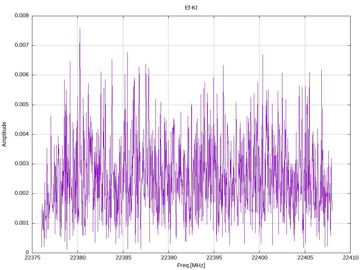Click y-axis tick value 0.001
The width and height of the screenshot is (360, 270).
click(22, 223)
